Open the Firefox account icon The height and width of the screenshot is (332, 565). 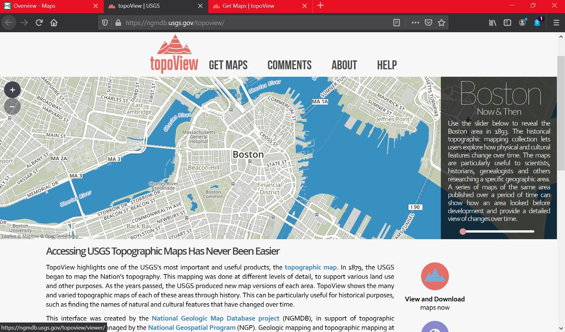click(523, 23)
